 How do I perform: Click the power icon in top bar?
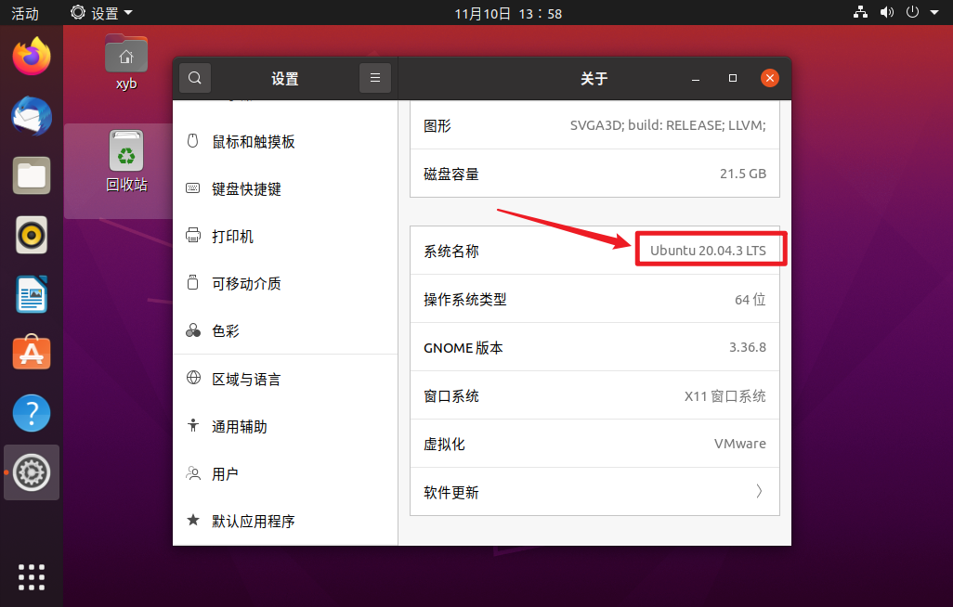coord(912,12)
